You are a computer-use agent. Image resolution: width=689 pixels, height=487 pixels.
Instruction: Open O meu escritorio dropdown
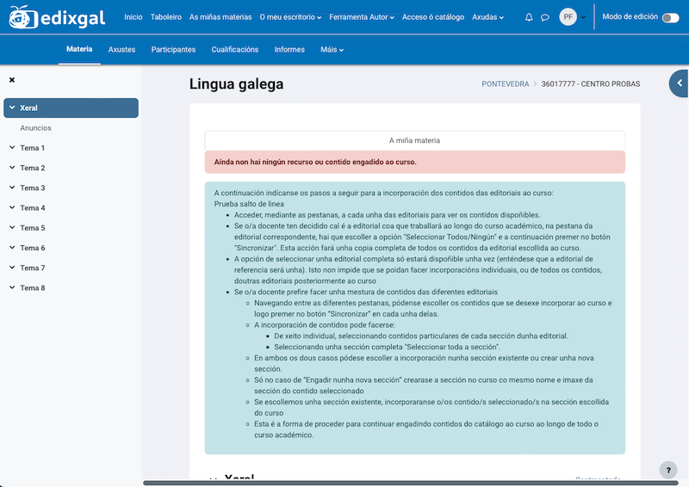coord(290,17)
